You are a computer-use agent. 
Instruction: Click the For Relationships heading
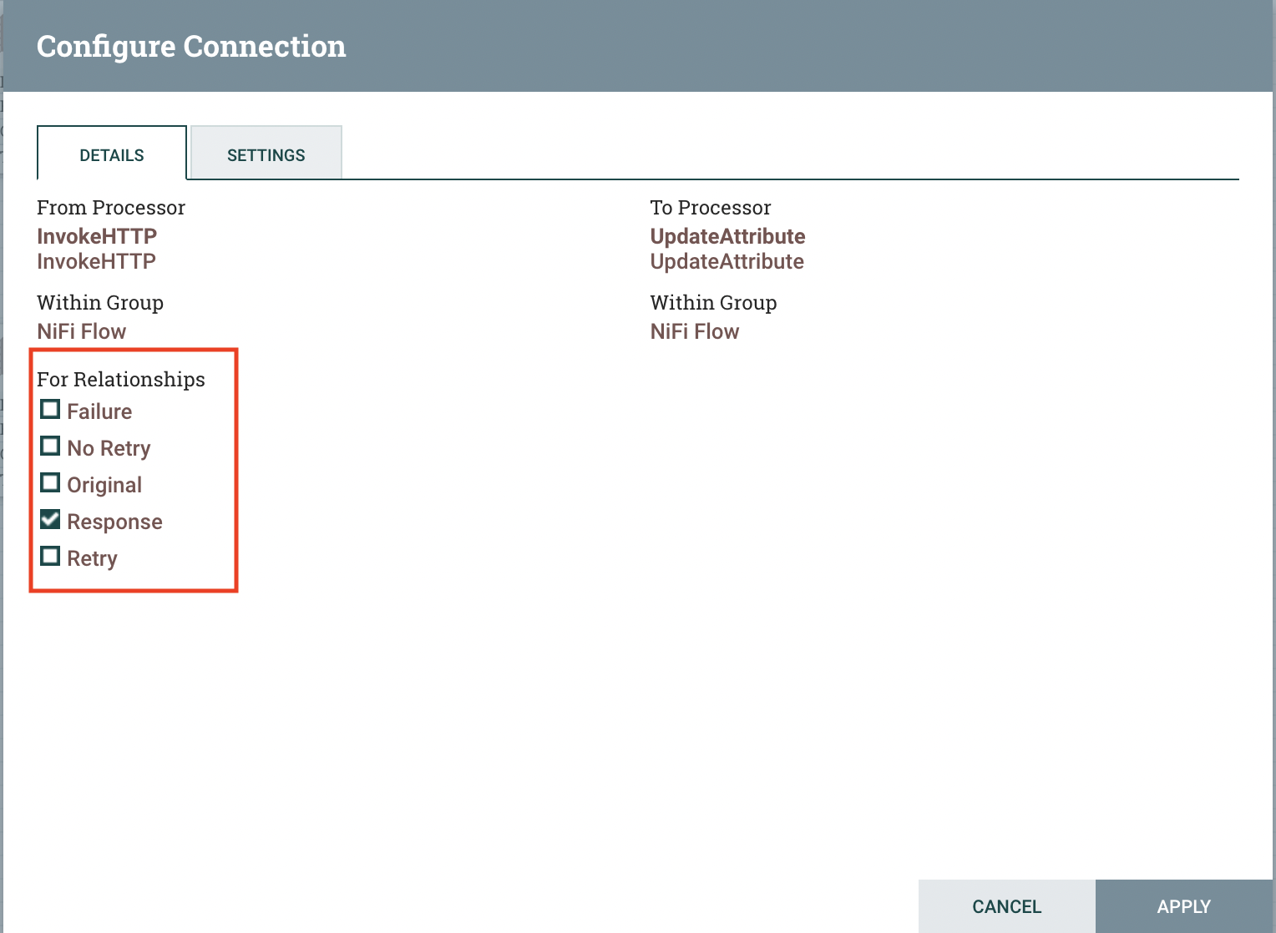click(120, 378)
